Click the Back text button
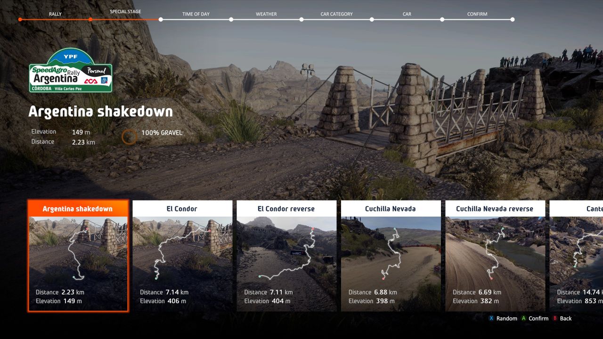 pyautogui.click(x=565, y=319)
